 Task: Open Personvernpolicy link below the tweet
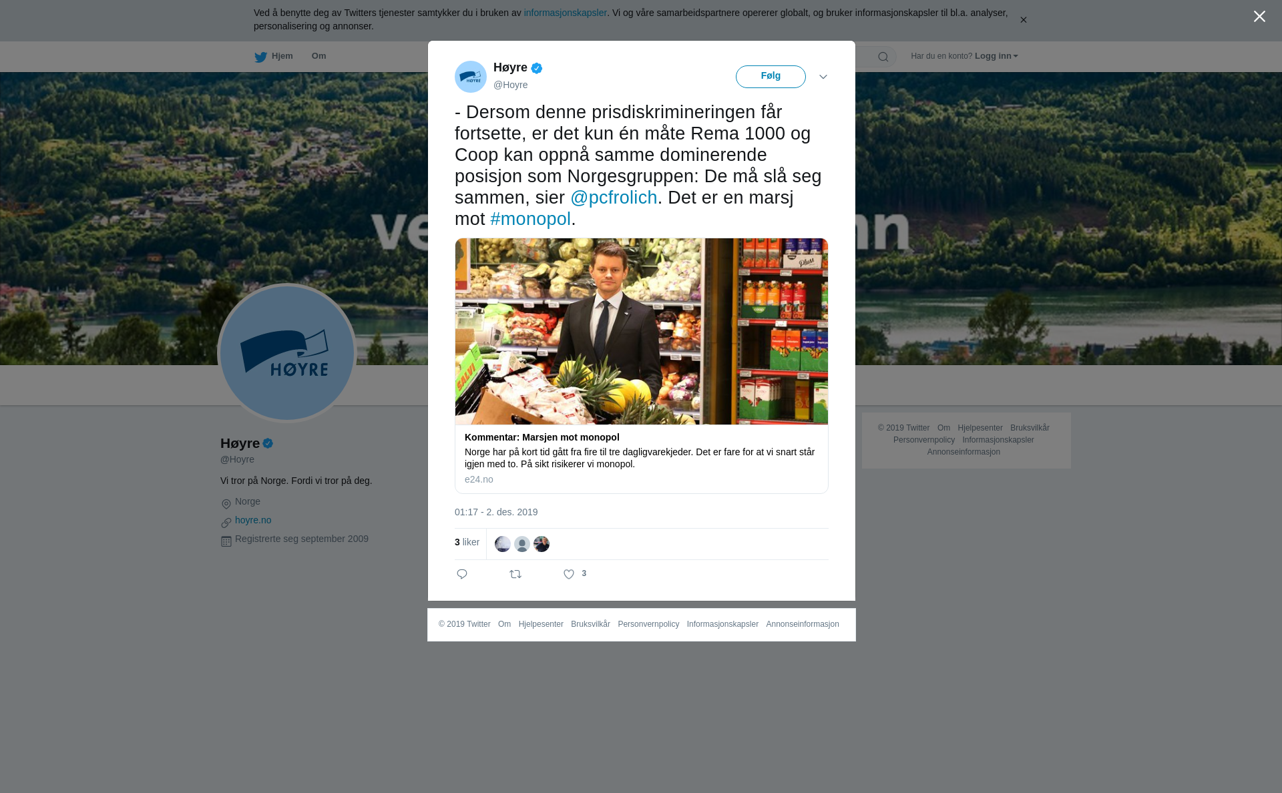[648, 624]
